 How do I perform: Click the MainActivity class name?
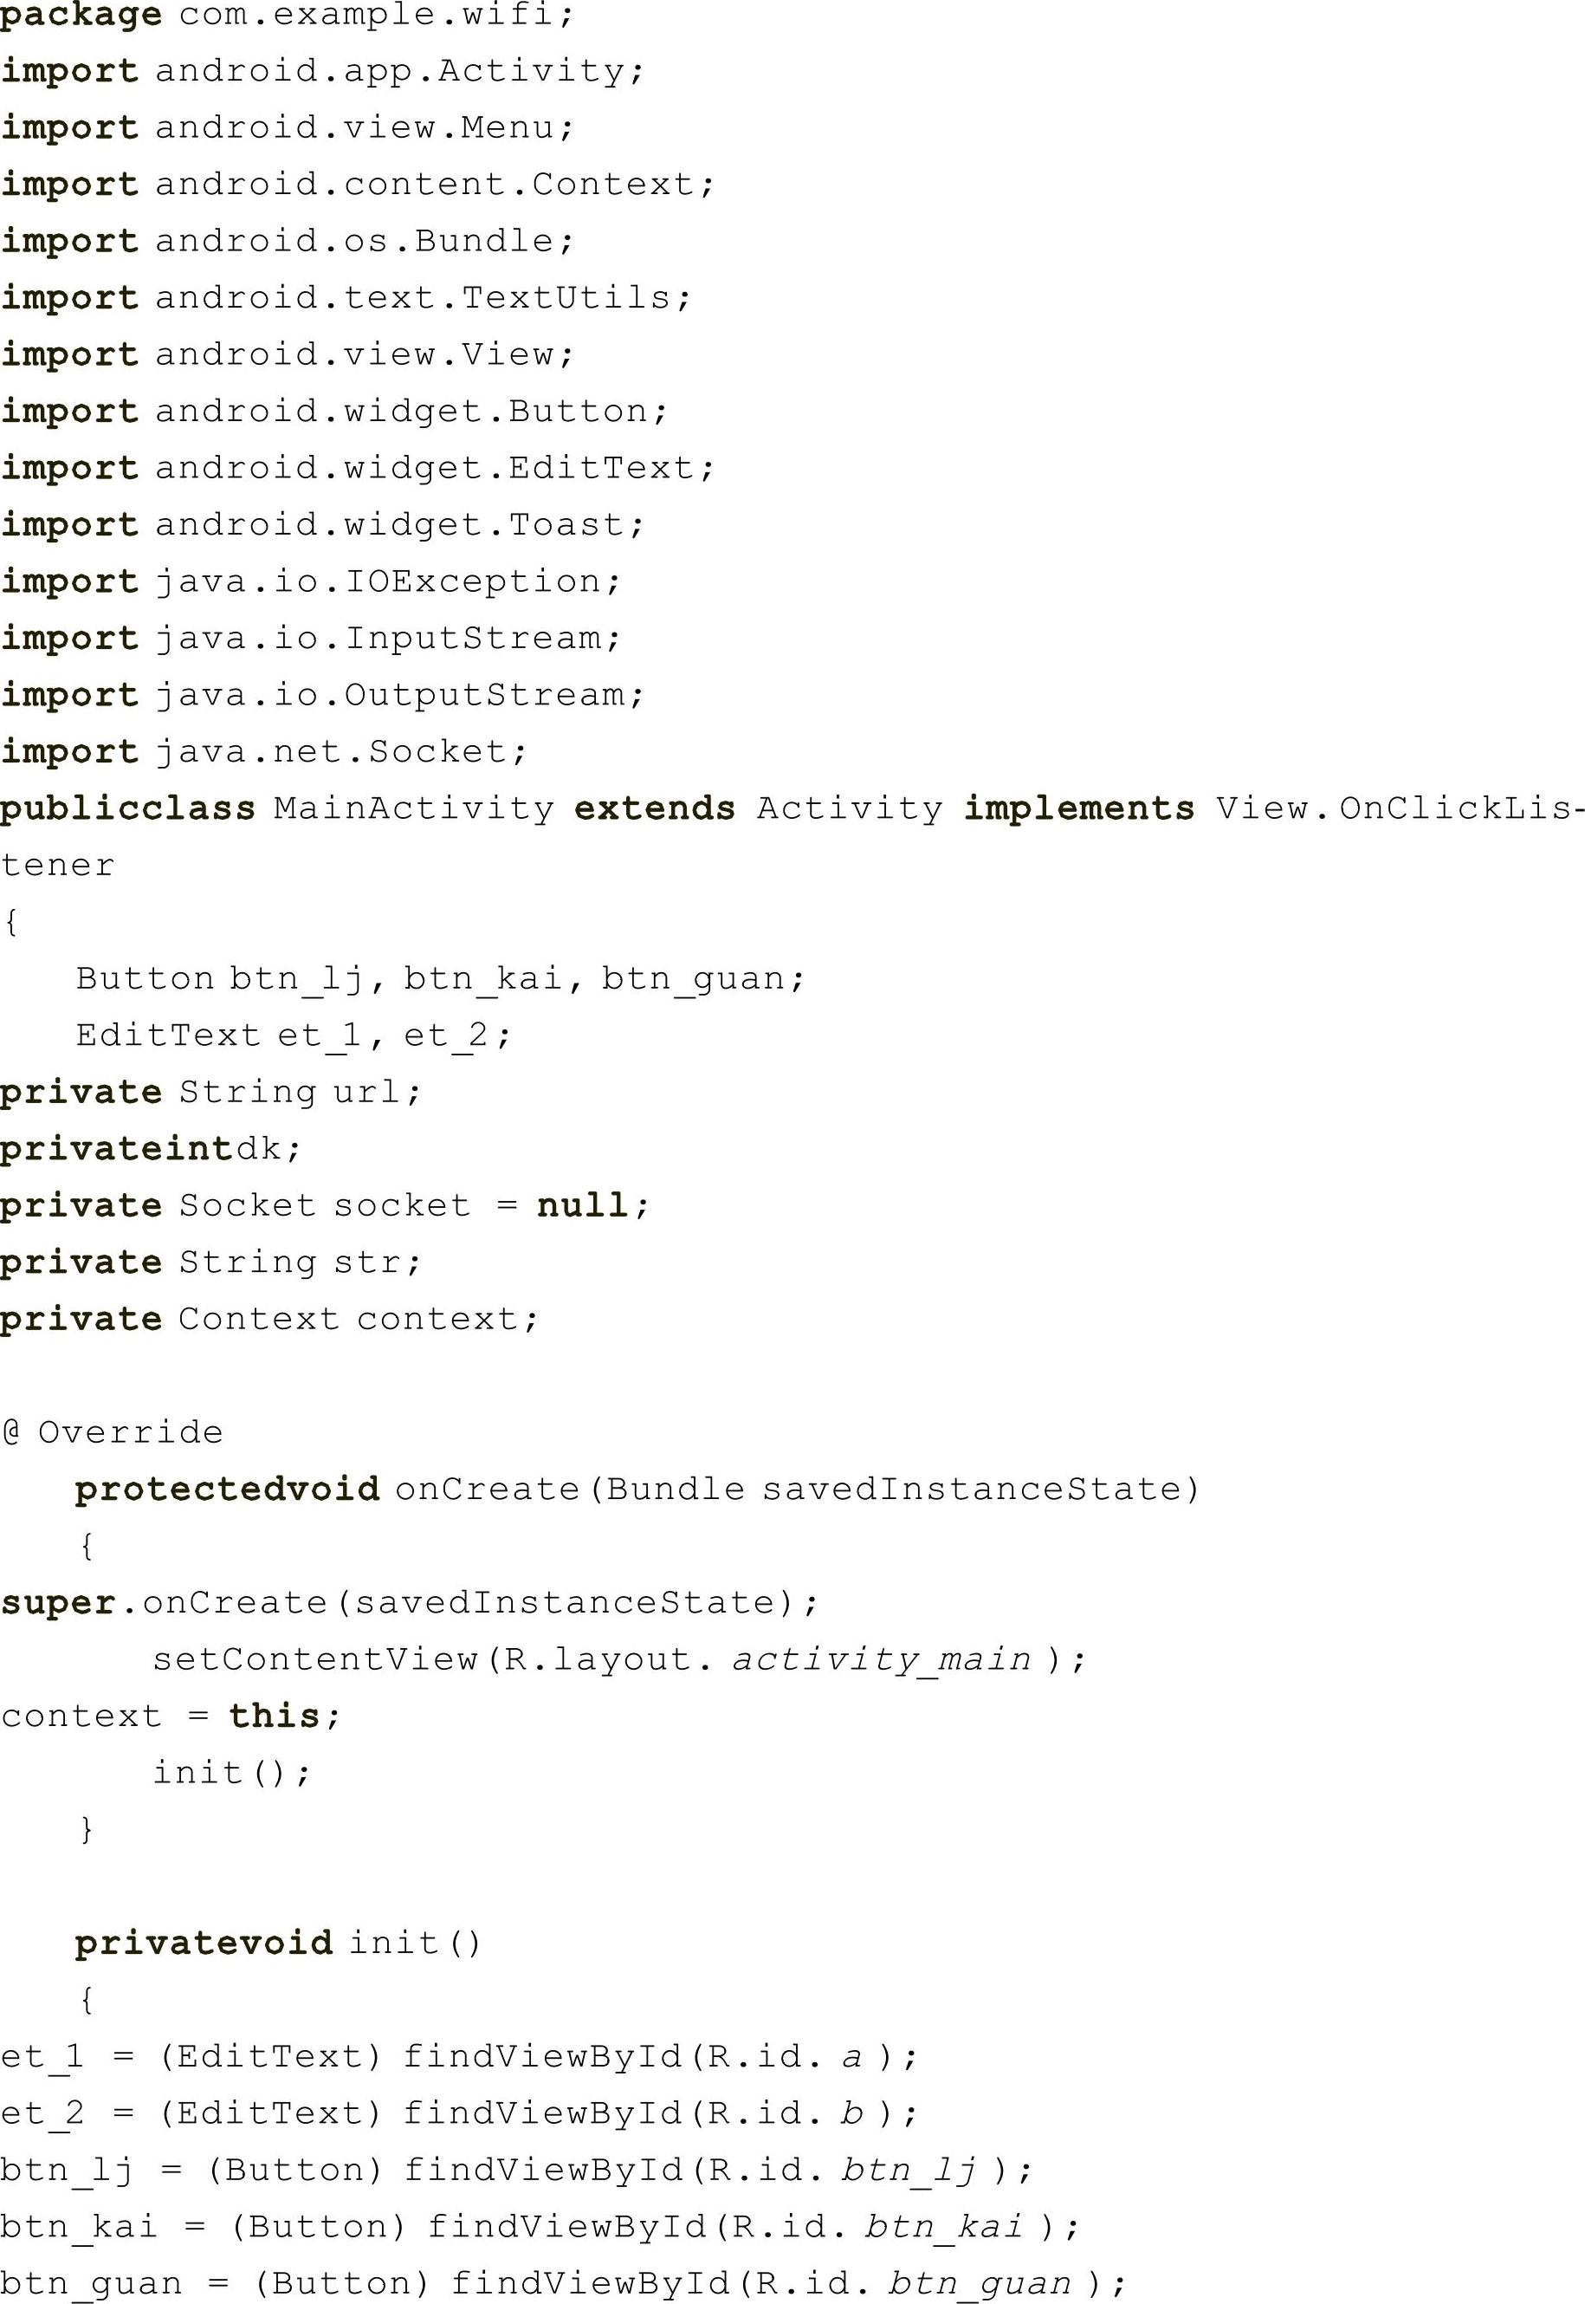click(x=414, y=808)
